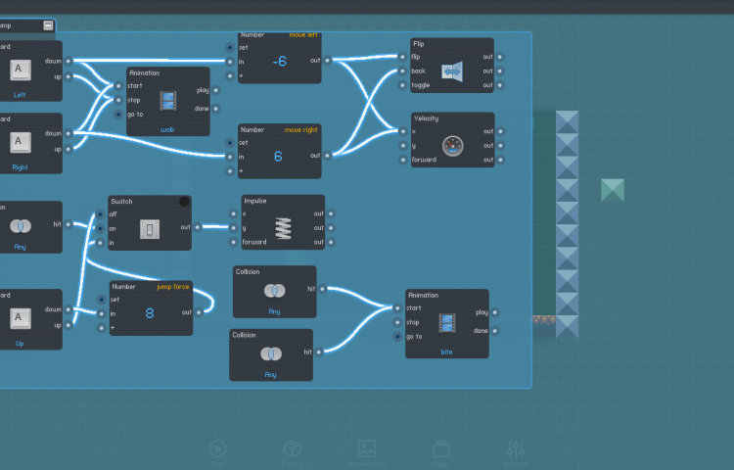Open the Game Levels image icon
This screenshot has width=734, height=470.
tap(367, 448)
